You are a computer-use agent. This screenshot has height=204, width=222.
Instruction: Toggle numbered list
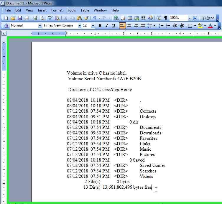point(161,26)
